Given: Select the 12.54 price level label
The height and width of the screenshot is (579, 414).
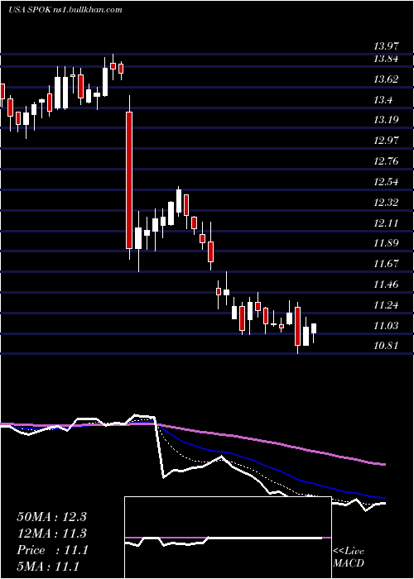Looking at the screenshot, I should tap(386, 182).
